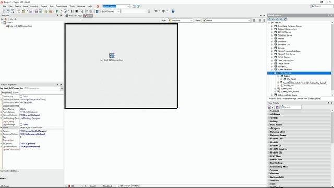Image resolution: width=334 pixels, height=188 pixels.
Task: Open the Component menu
Action: pos(62,6)
